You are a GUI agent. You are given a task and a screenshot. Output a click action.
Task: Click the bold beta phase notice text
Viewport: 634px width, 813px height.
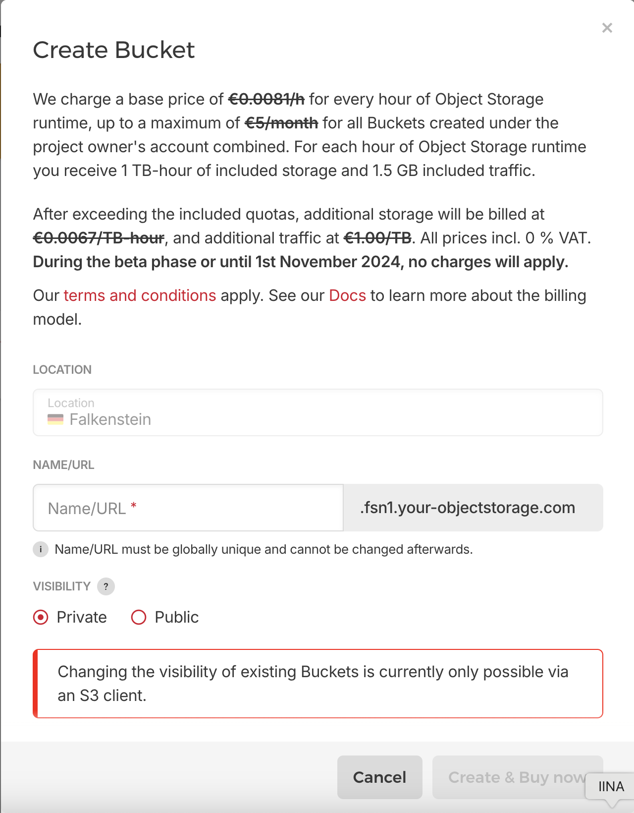300,262
